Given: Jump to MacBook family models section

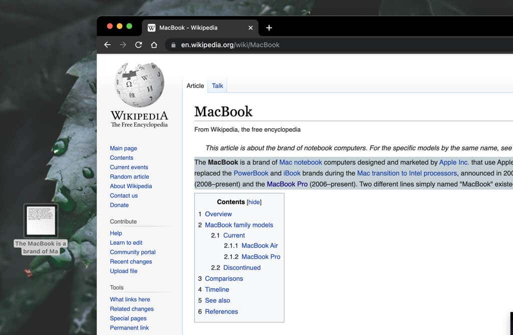Looking at the screenshot, I should tap(239, 225).
